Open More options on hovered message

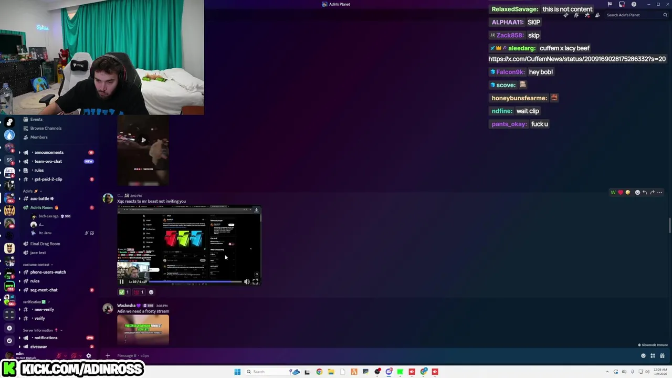pos(660,193)
